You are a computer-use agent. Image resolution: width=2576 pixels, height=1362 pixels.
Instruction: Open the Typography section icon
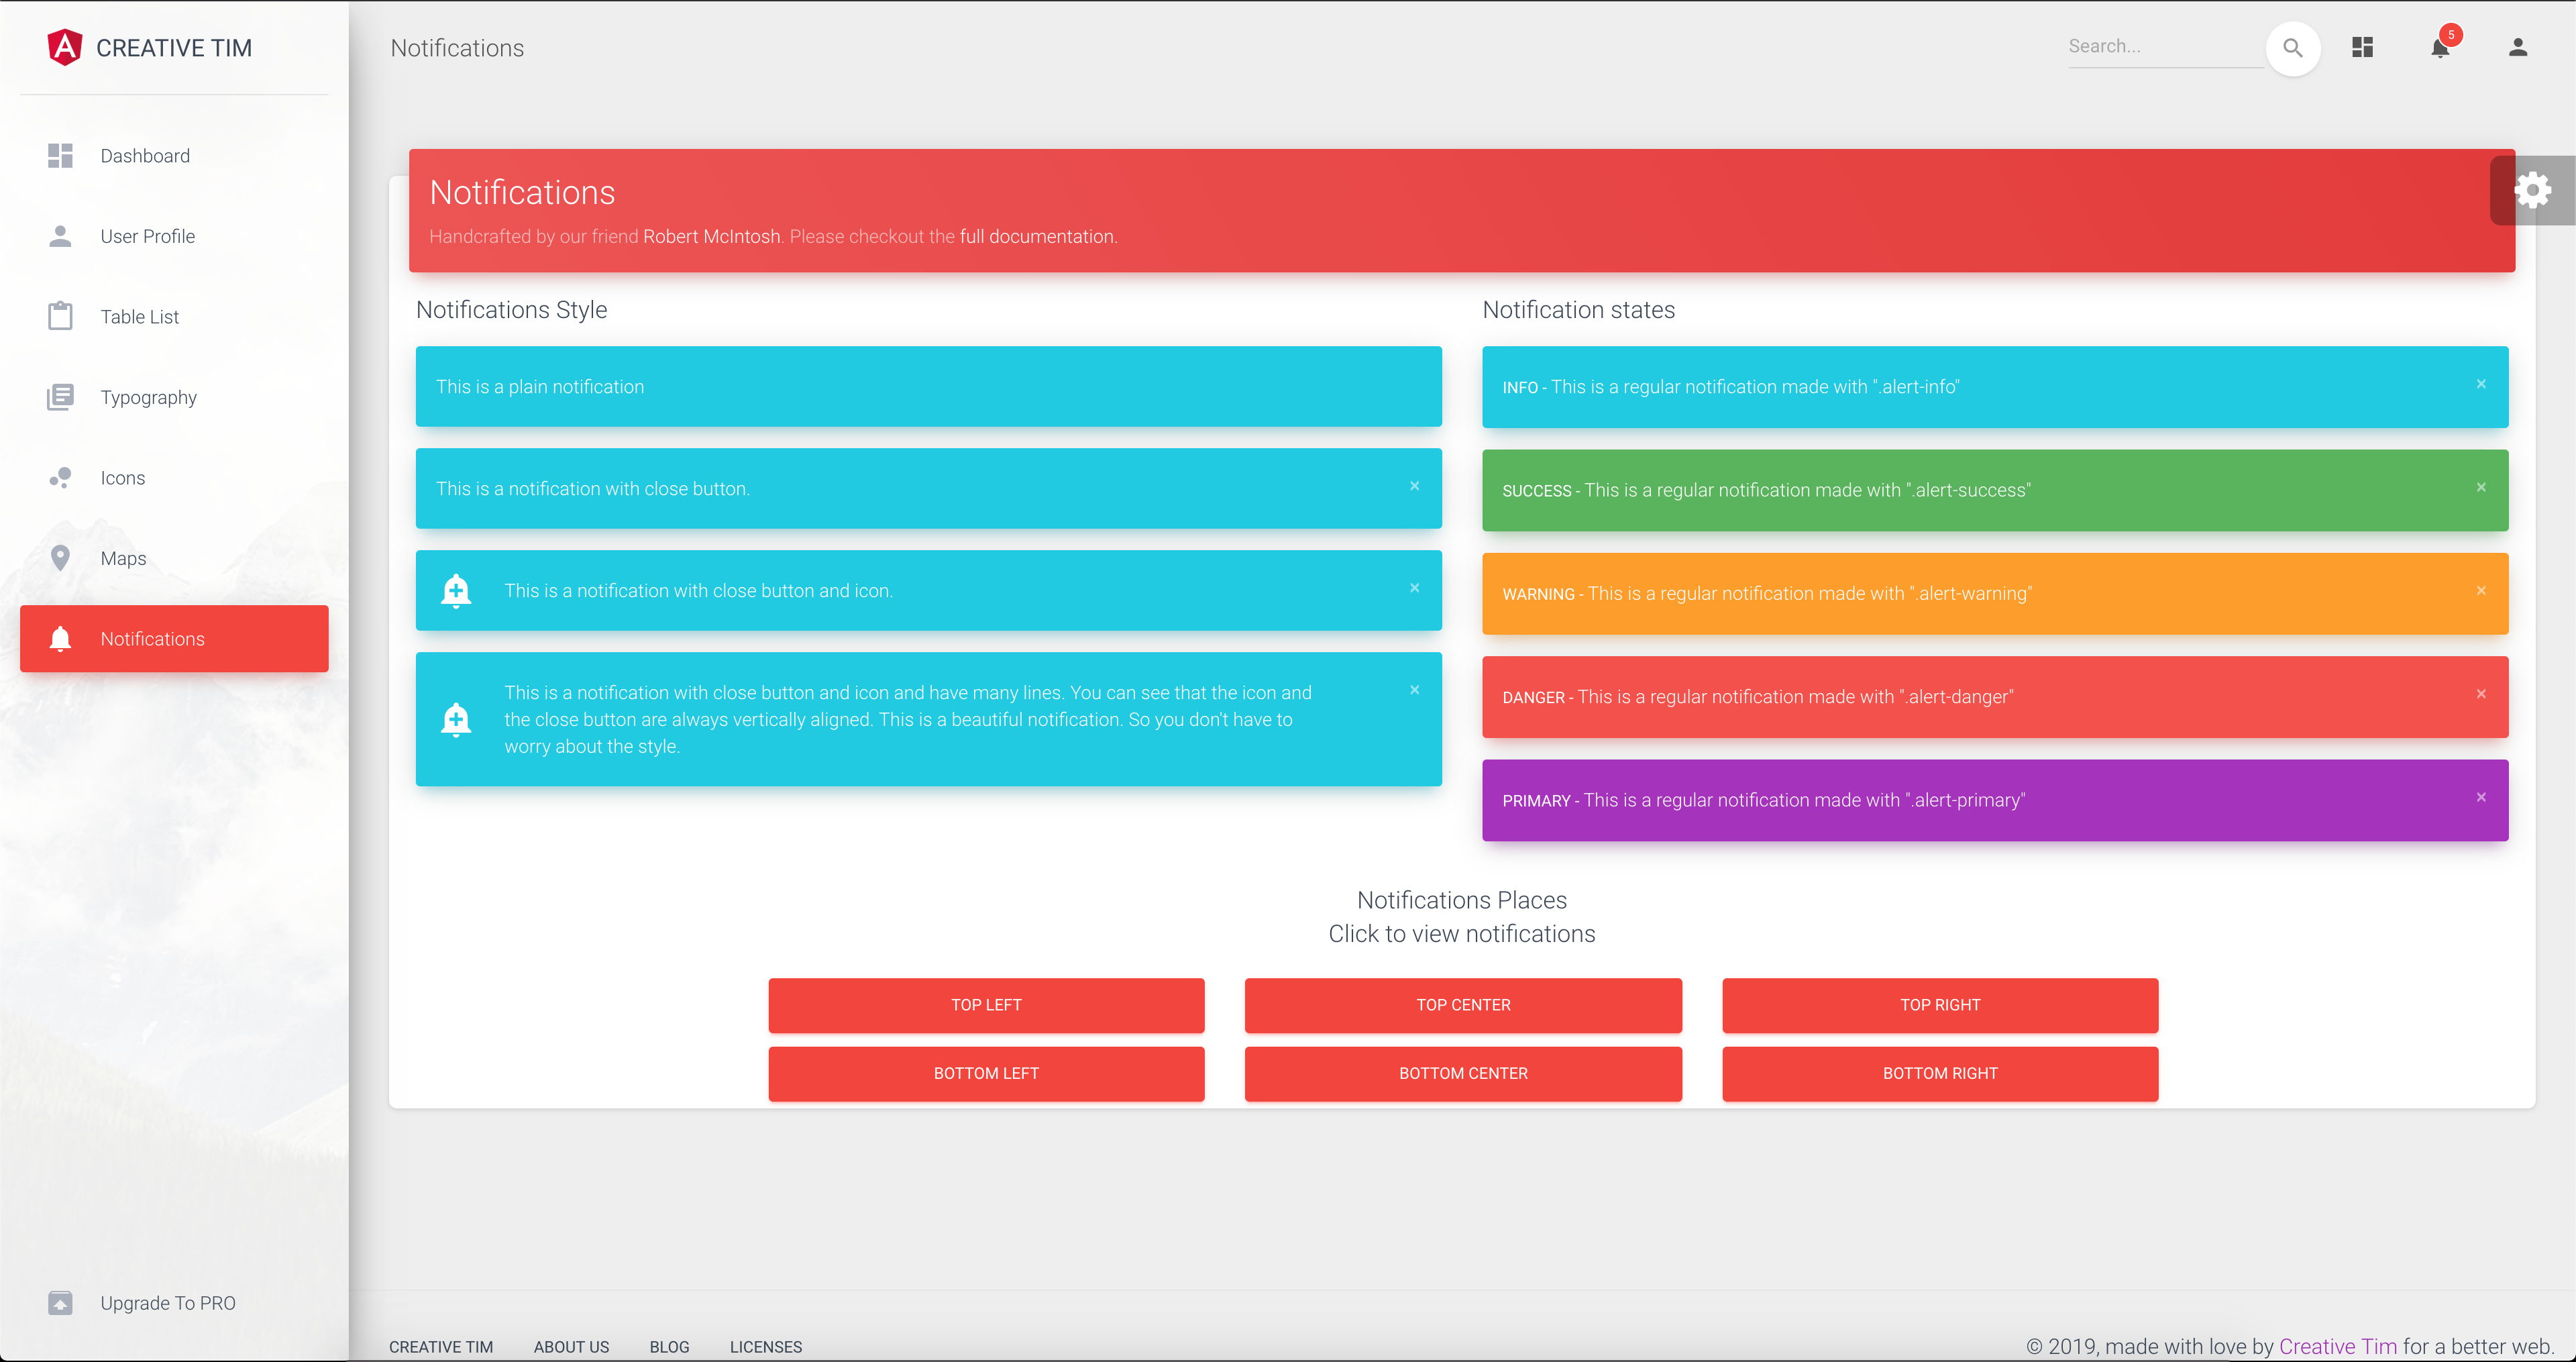pos(60,397)
